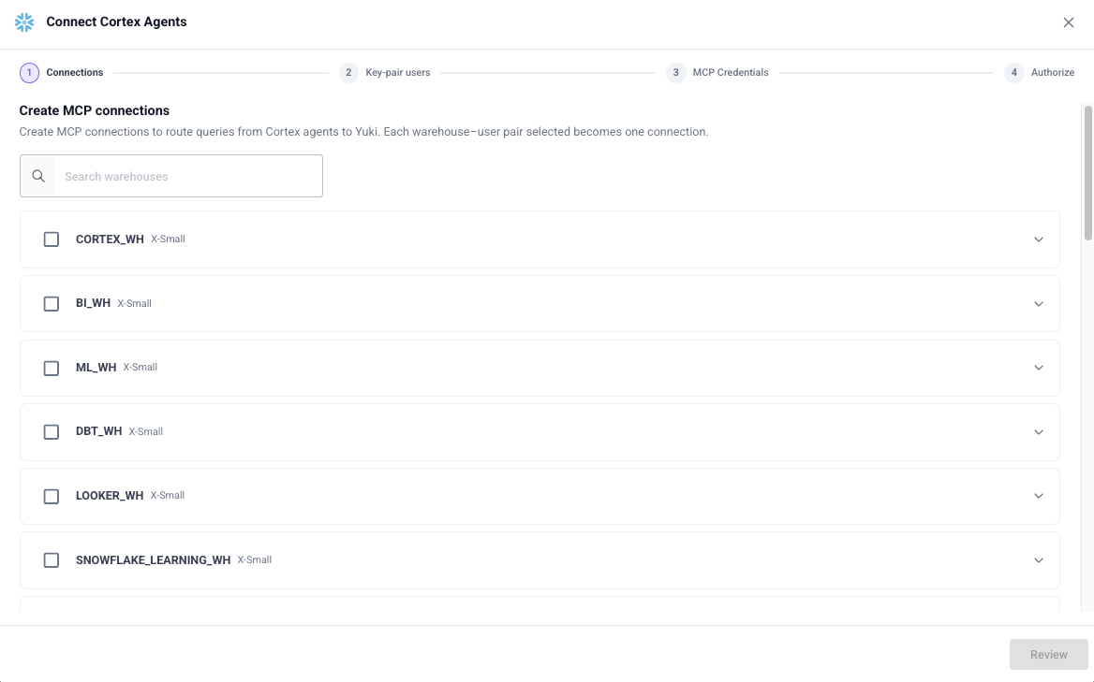Viewport: 1094px width, 682px height.
Task: Click the ML_WH warehouse name
Action: 96,367
